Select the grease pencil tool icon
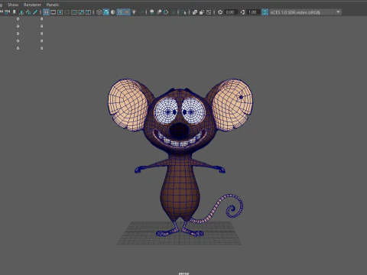The height and width of the screenshot is (275, 367). click(35, 12)
